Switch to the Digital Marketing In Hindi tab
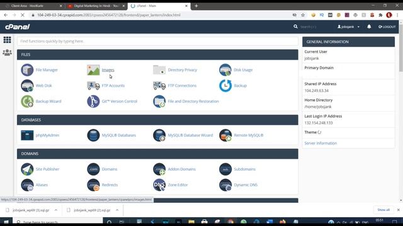 click(x=96, y=6)
